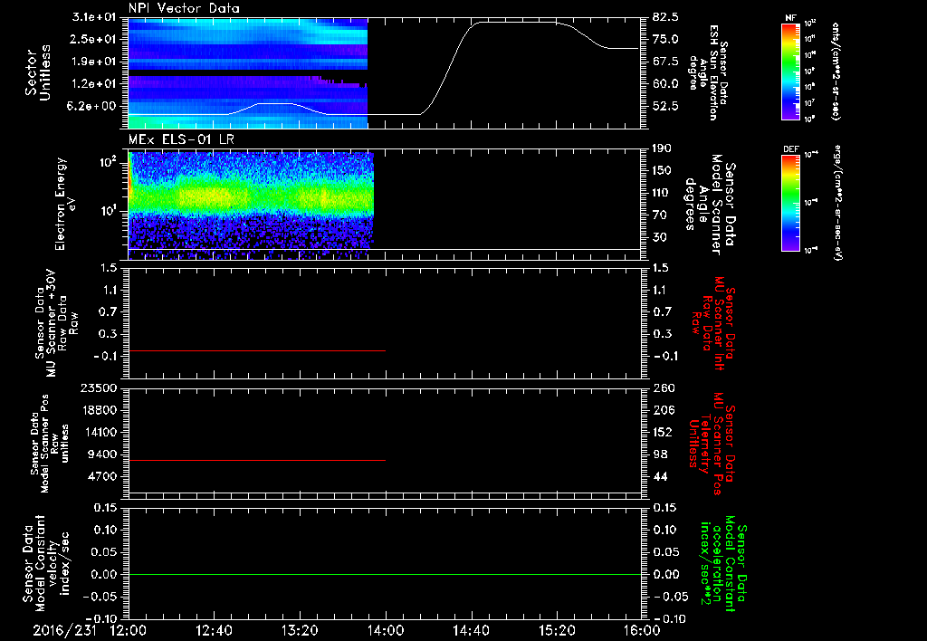Screen dimensions: 927x641
Task: Click the '60.0' sun elevation tick value
Action: pos(666,84)
